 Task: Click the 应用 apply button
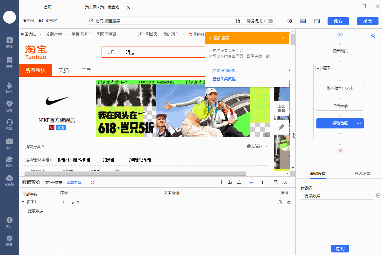pos(340,249)
